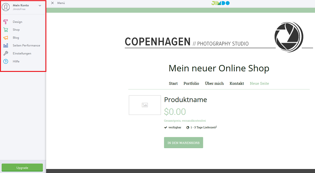This screenshot has width=315, height=173.
Task: Click the product image placeholder thumbnail
Action: click(x=145, y=105)
